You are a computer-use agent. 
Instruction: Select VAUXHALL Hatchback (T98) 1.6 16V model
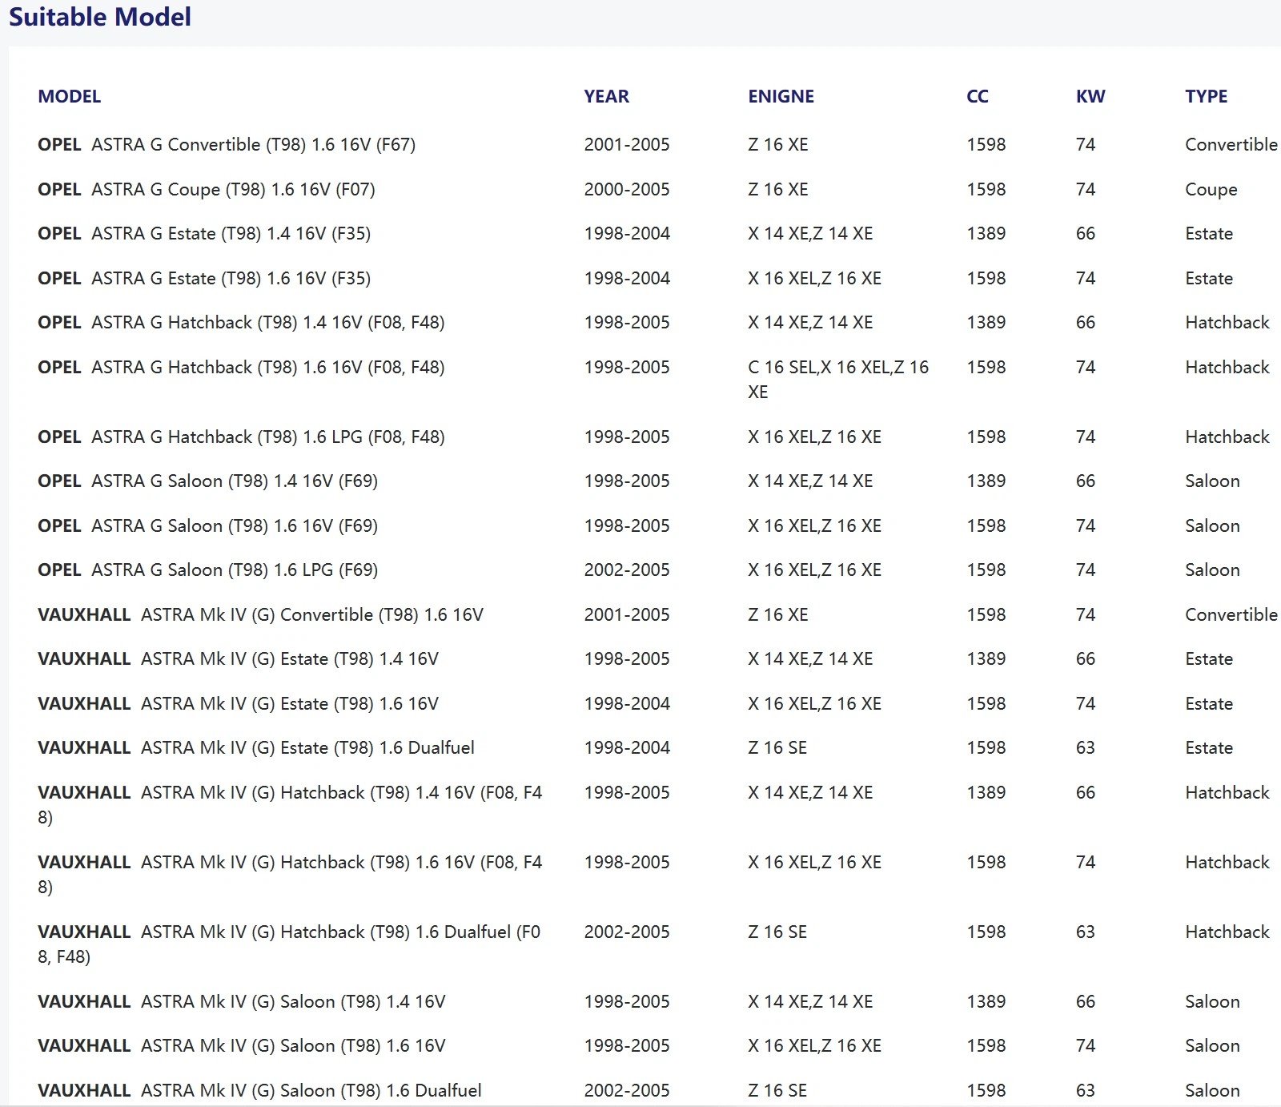coord(290,875)
